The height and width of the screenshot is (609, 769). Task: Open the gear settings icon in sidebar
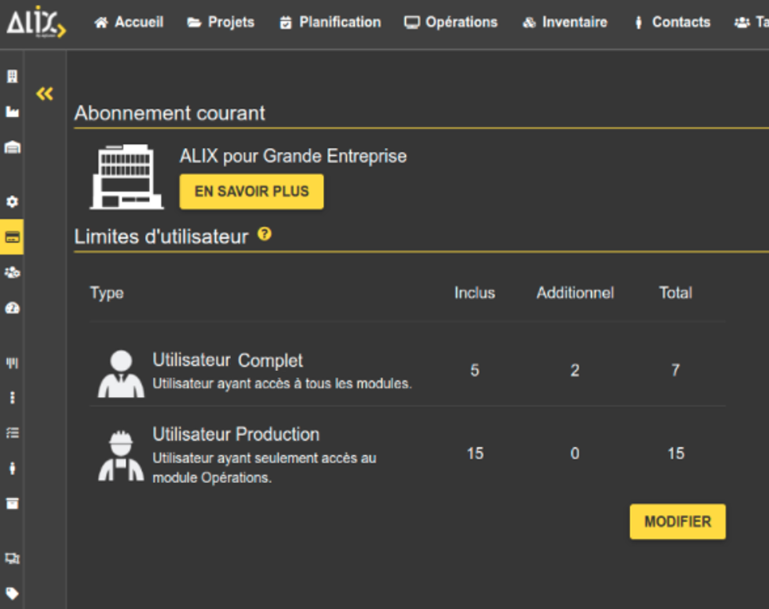point(12,201)
